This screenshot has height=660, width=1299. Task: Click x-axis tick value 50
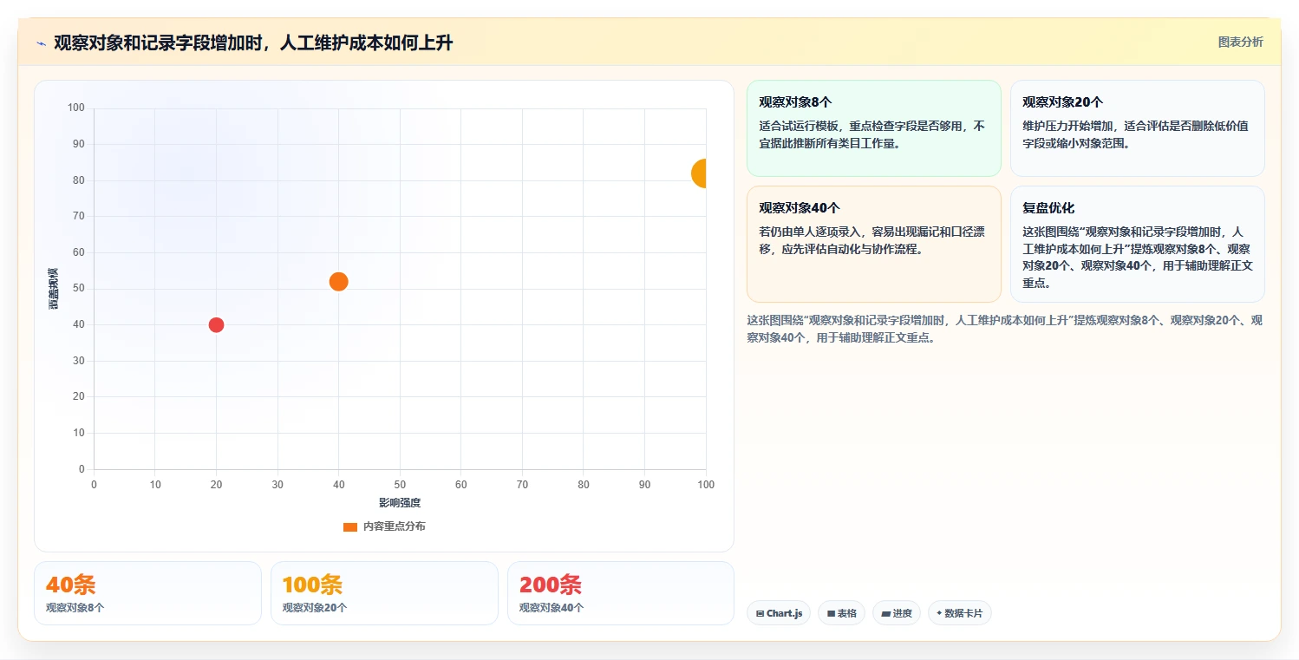(400, 485)
